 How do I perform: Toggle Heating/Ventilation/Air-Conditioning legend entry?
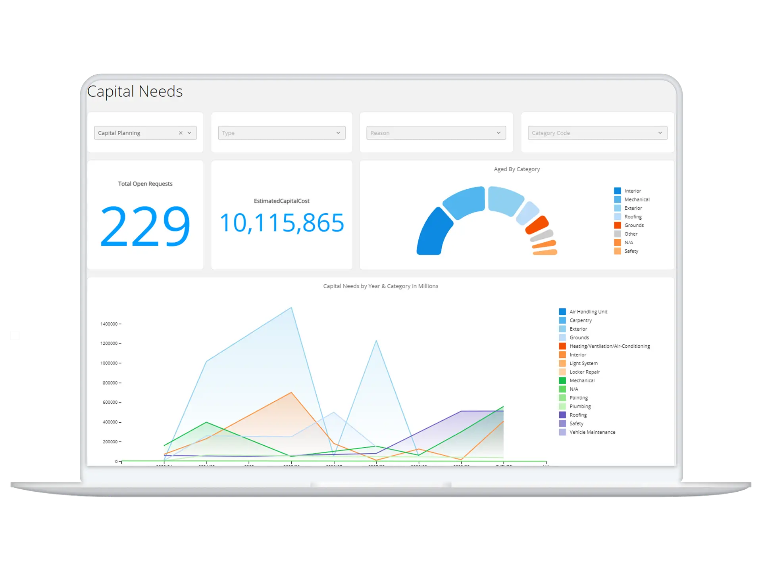click(x=609, y=346)
